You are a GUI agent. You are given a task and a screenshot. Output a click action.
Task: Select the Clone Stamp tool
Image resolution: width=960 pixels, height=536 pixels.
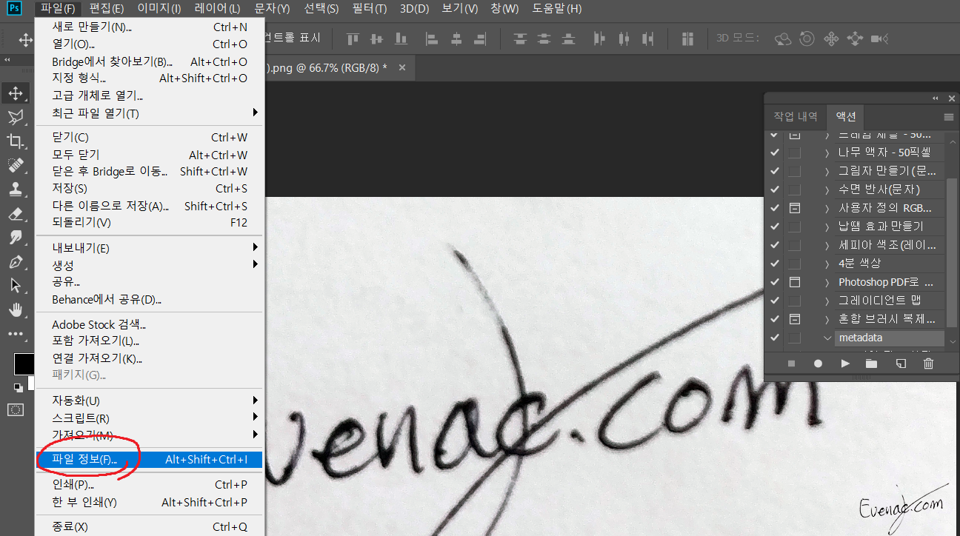pos(16,190)
